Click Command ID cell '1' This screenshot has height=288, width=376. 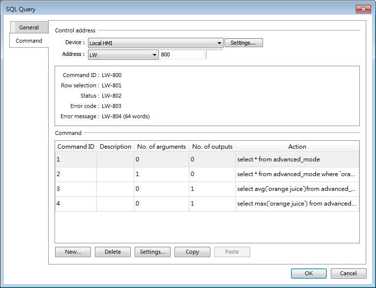[x=76, y=159]
